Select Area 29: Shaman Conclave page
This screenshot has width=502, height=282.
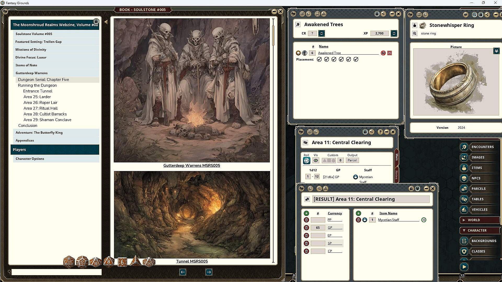pos(47,120)
